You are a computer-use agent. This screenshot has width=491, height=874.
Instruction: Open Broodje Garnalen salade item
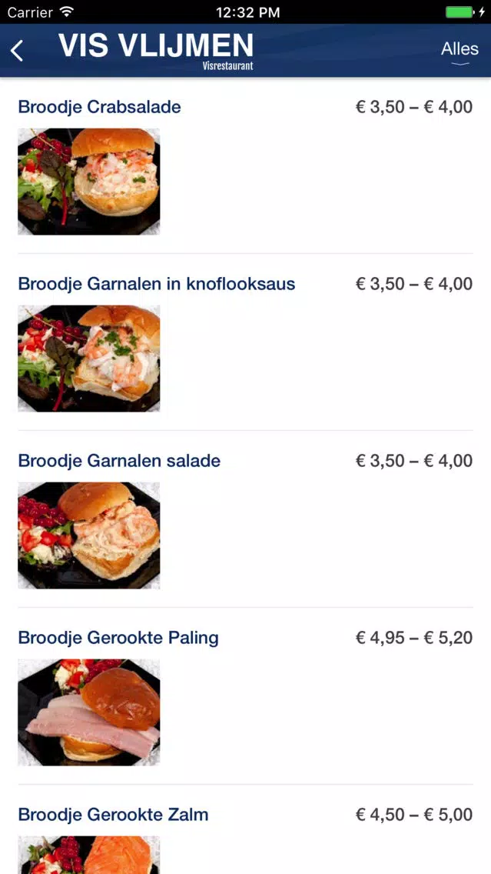[x=119, y=461]
